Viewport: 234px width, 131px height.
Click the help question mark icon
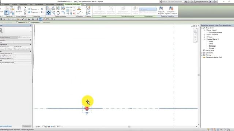point(215,1)
